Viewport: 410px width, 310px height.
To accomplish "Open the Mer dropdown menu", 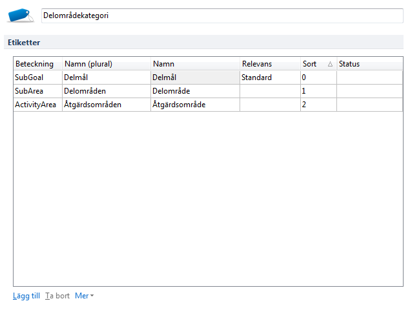I will [x=84, y=296].
